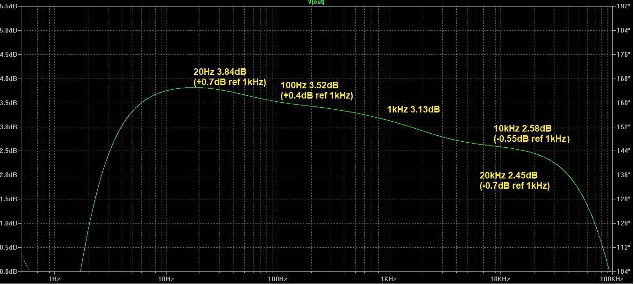Screen dimensions: 634x284
Task: Click the 112° phase axis label
Action: pyautogui.click(x=623, y=247)
